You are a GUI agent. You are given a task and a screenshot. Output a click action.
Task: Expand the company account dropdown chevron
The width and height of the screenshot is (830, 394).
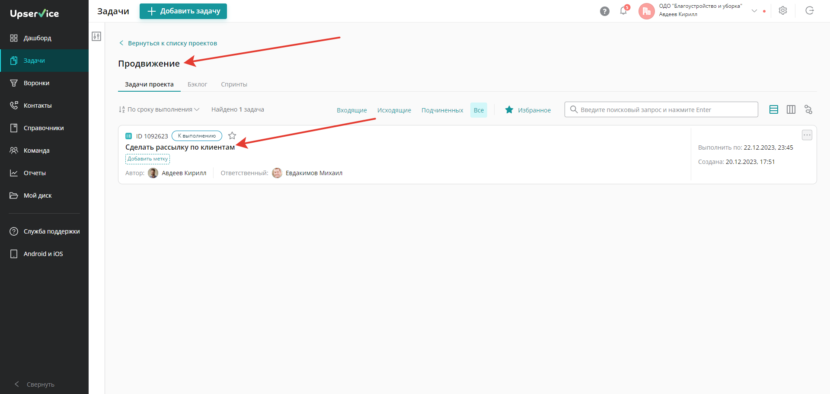754,11
